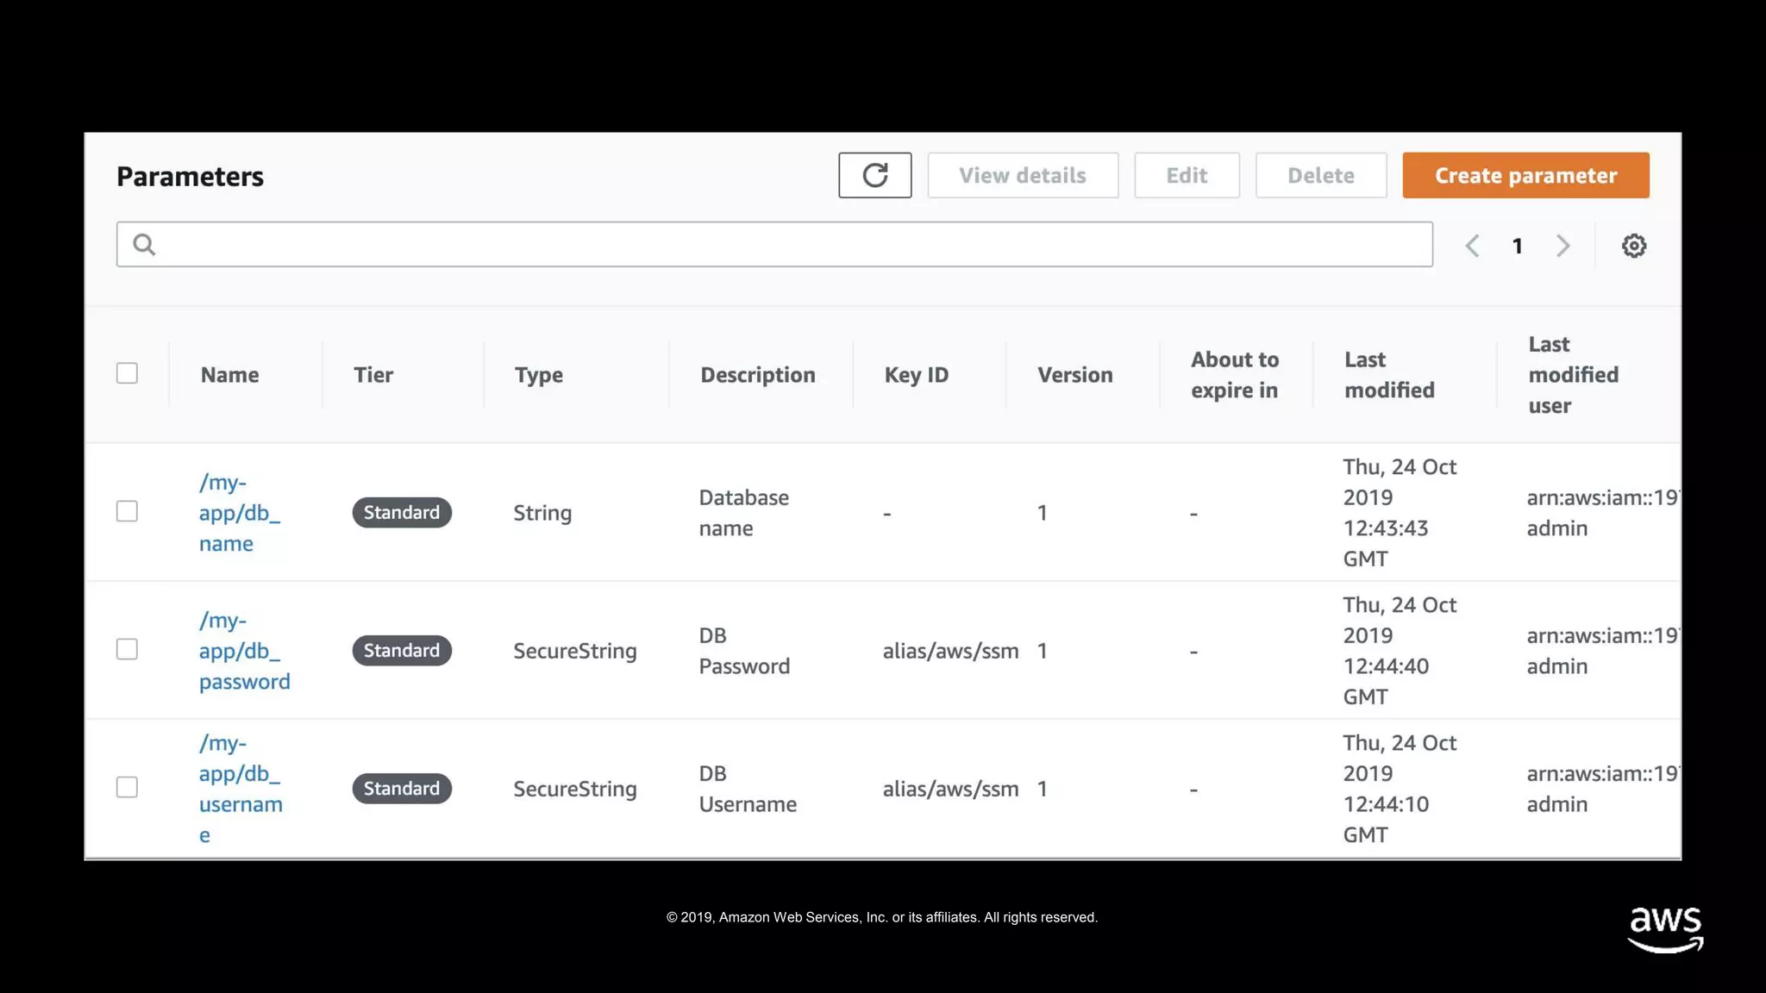This screenshot has width=1766, height=993.
Task: Sort by the Last modified column header
Action: (x=1388, y=375)
